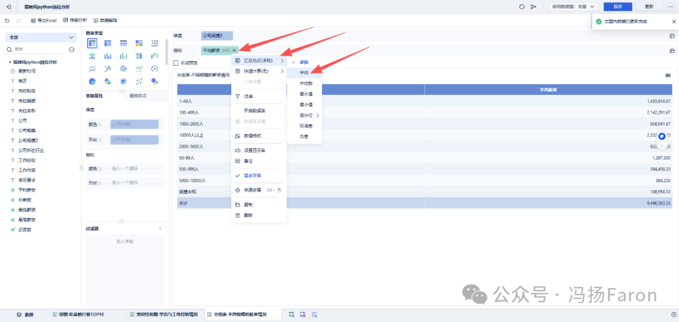The width and height of the screenshot is (679, 322).
Task: Click the blue 保存 button
Action: (617, 7)
